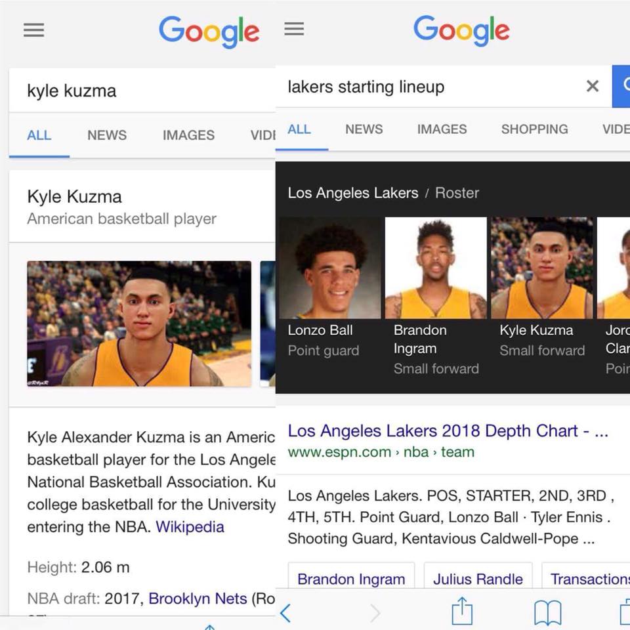The width and height of the screenshot is (630, 630).
Task: Click American basketball player subtitle
Action: point(122,219)
